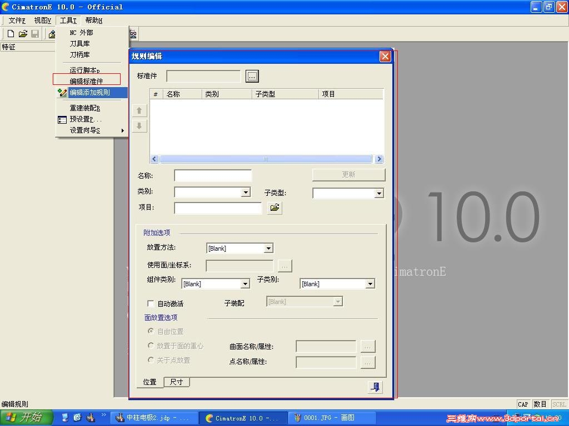Click the move down arrow button
This screenshot has width=569, height=426.
(x=139, y=126)
